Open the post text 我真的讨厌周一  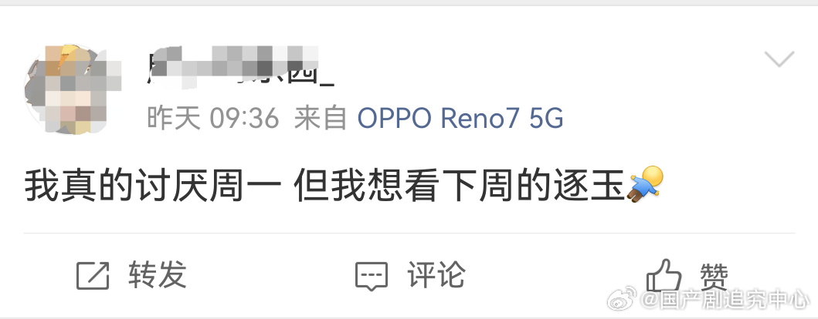[153, 186]
